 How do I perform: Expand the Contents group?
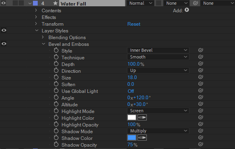(x=36, y=10)
